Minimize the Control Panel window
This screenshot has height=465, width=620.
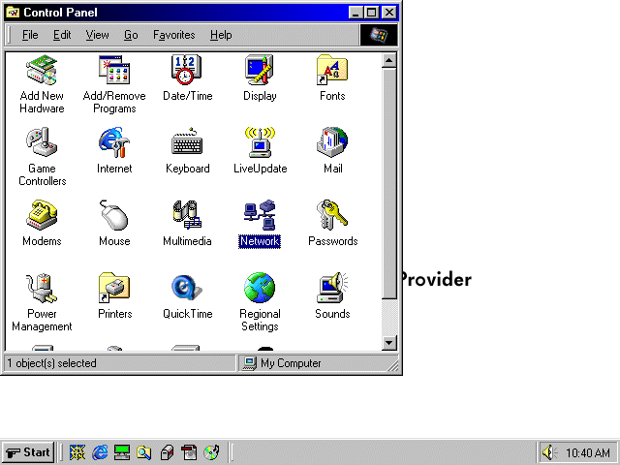[x=356, y=13]
